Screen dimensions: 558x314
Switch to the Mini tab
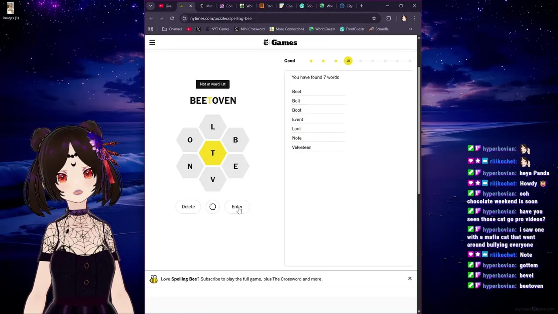[206, 6]
